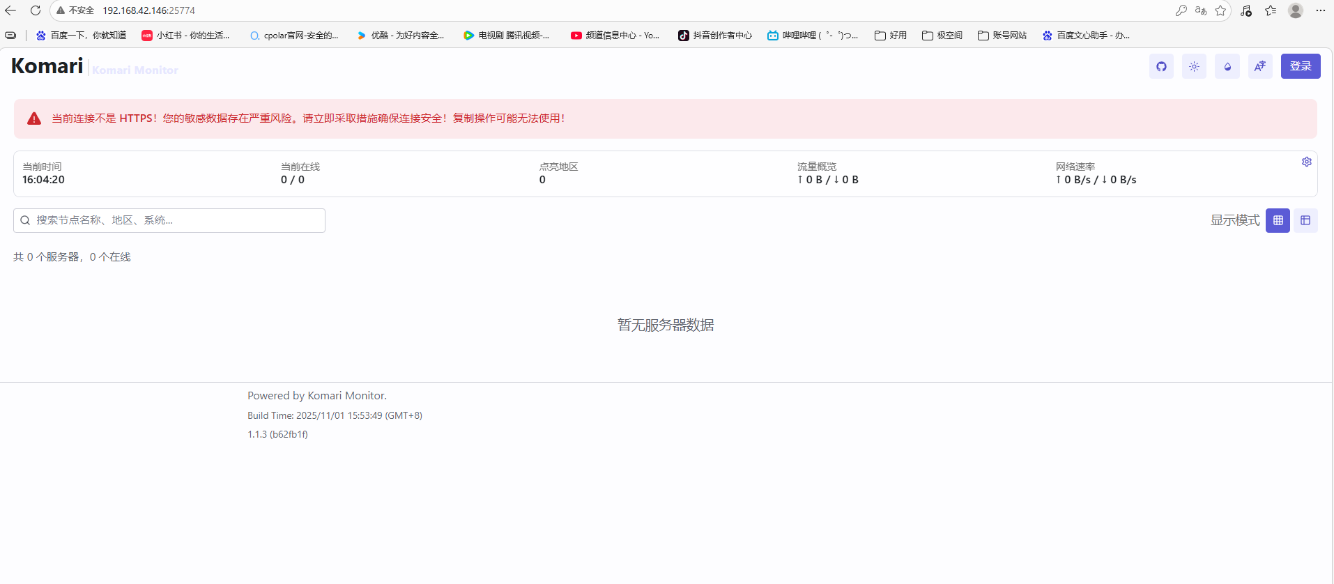Viewport: 1334px width, 584px height.
Task: Open the 百度一下 bookmark
Action: [x=81, y=36]
